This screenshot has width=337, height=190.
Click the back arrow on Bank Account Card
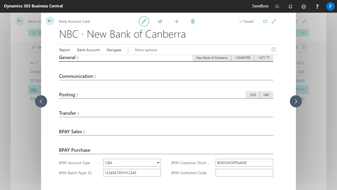point(50,21)
